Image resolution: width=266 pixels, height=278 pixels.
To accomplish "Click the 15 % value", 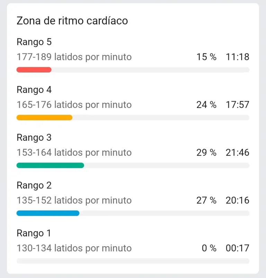I will pyautogui.click(x=206, y=57).
